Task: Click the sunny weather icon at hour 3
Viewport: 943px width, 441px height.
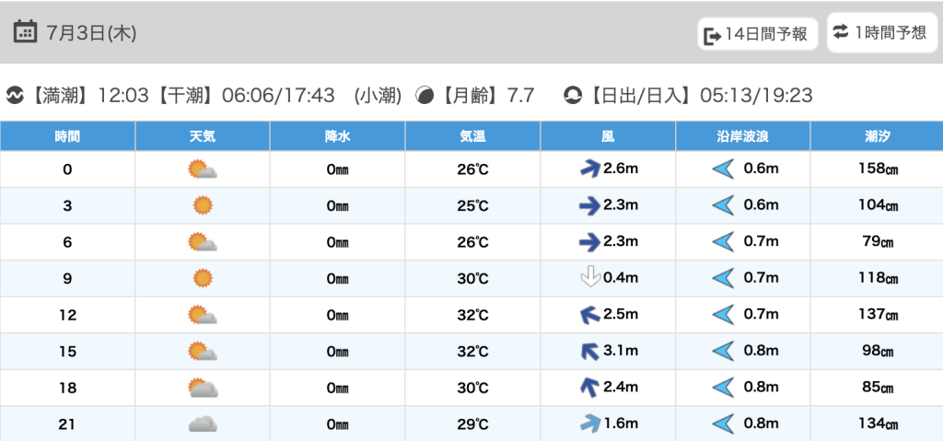Action: [203, 205]
